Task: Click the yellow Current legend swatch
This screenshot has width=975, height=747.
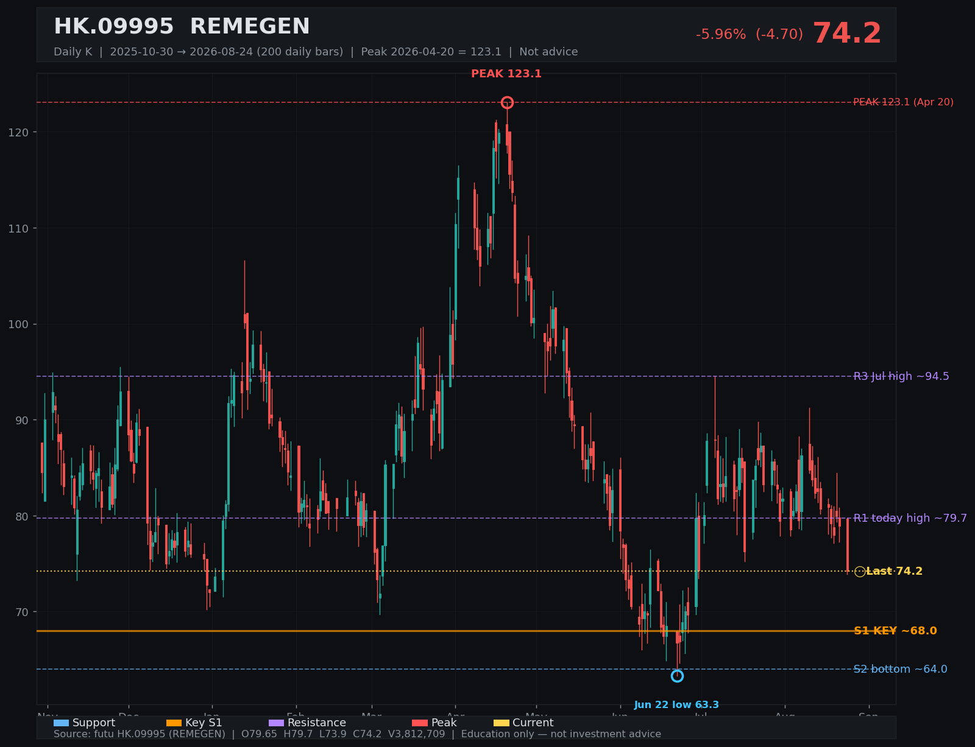Action: 501,723
